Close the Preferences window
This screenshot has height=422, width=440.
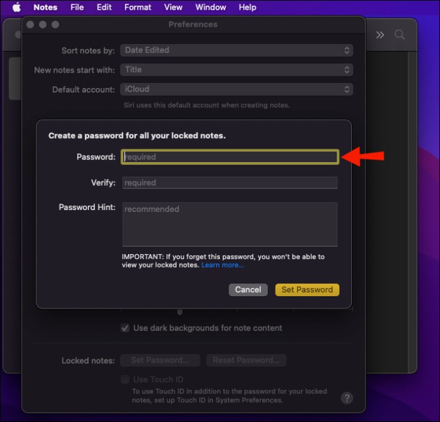30,25
